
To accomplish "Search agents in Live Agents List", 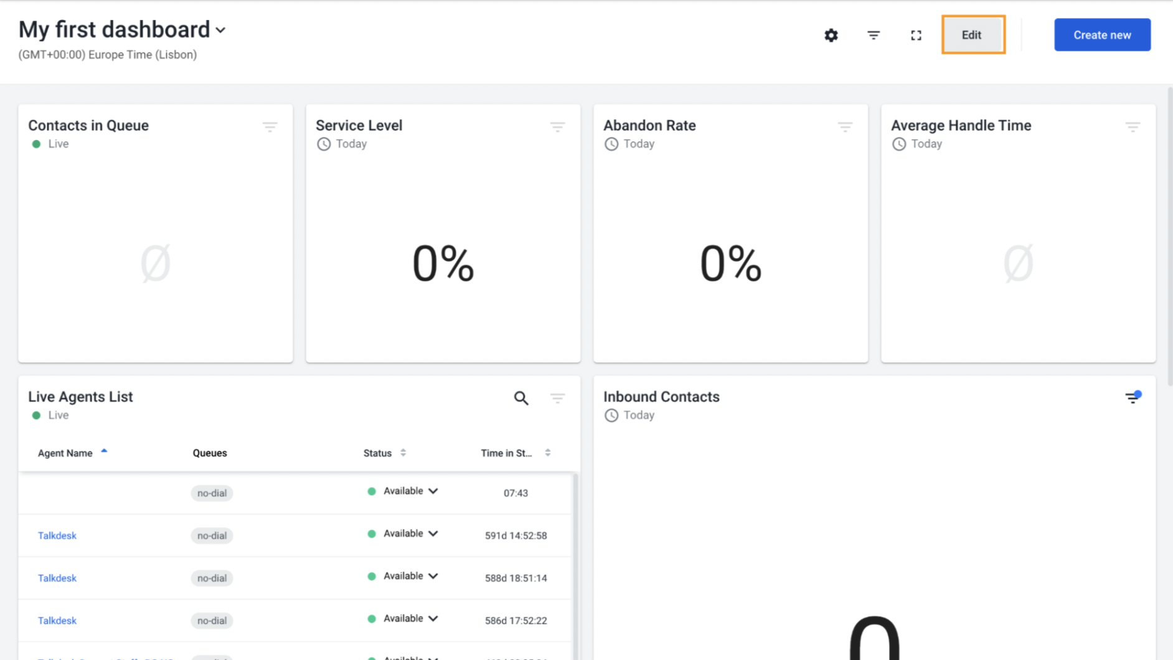I will coord(521,398).
